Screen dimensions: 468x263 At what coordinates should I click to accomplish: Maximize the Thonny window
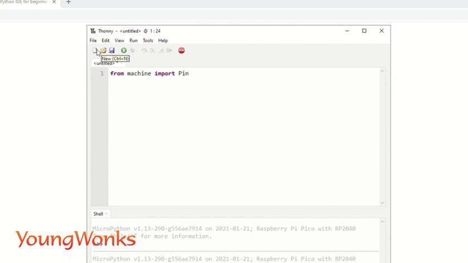click(x=364, y=31)
